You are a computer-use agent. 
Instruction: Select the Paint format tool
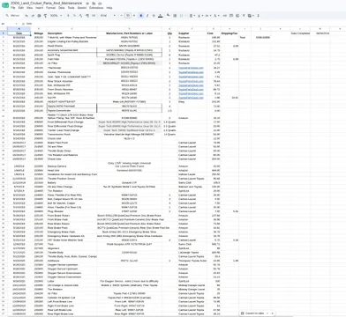point(45,16)
